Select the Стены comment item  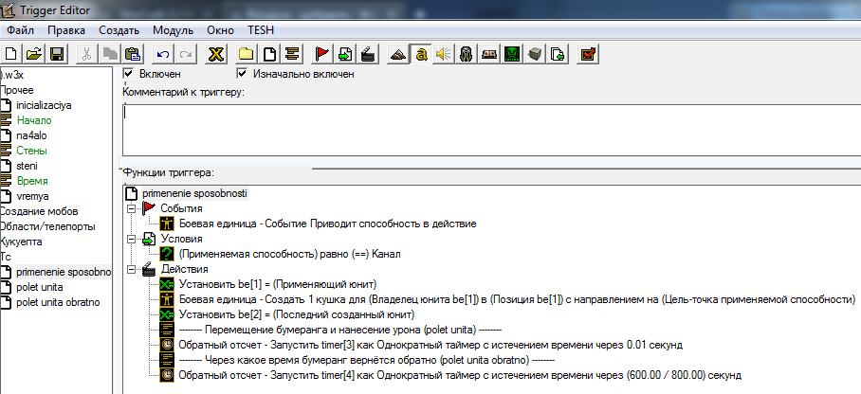point(32,151)
